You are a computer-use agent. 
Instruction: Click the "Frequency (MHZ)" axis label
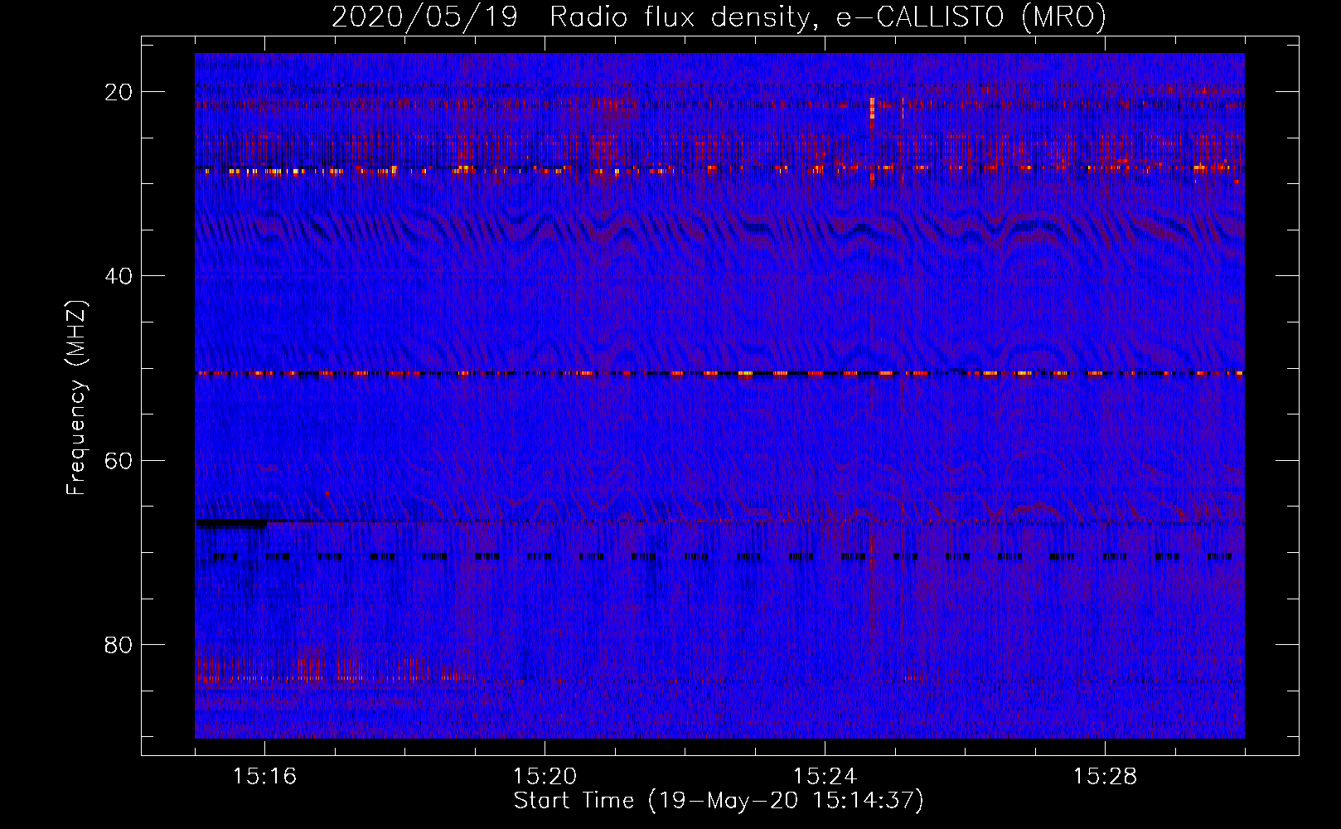[x=76, y=398]
